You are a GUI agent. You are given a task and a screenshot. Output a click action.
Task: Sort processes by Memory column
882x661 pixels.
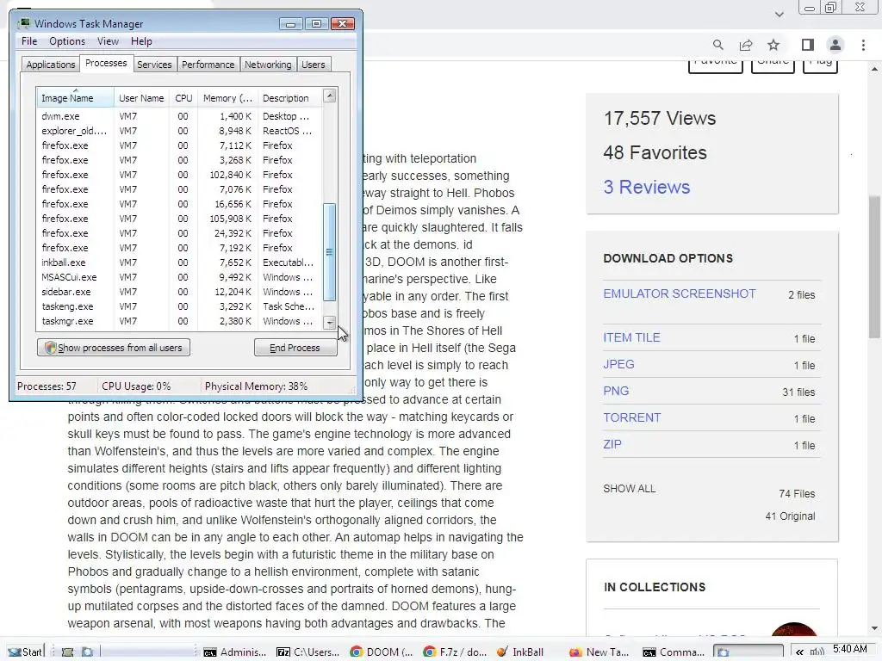coord(227,98)
